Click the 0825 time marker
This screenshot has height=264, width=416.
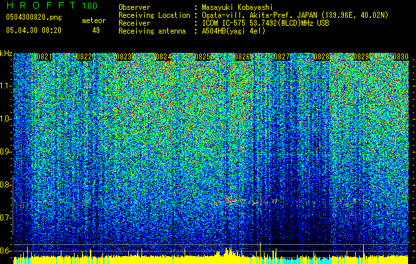(202, 57)
